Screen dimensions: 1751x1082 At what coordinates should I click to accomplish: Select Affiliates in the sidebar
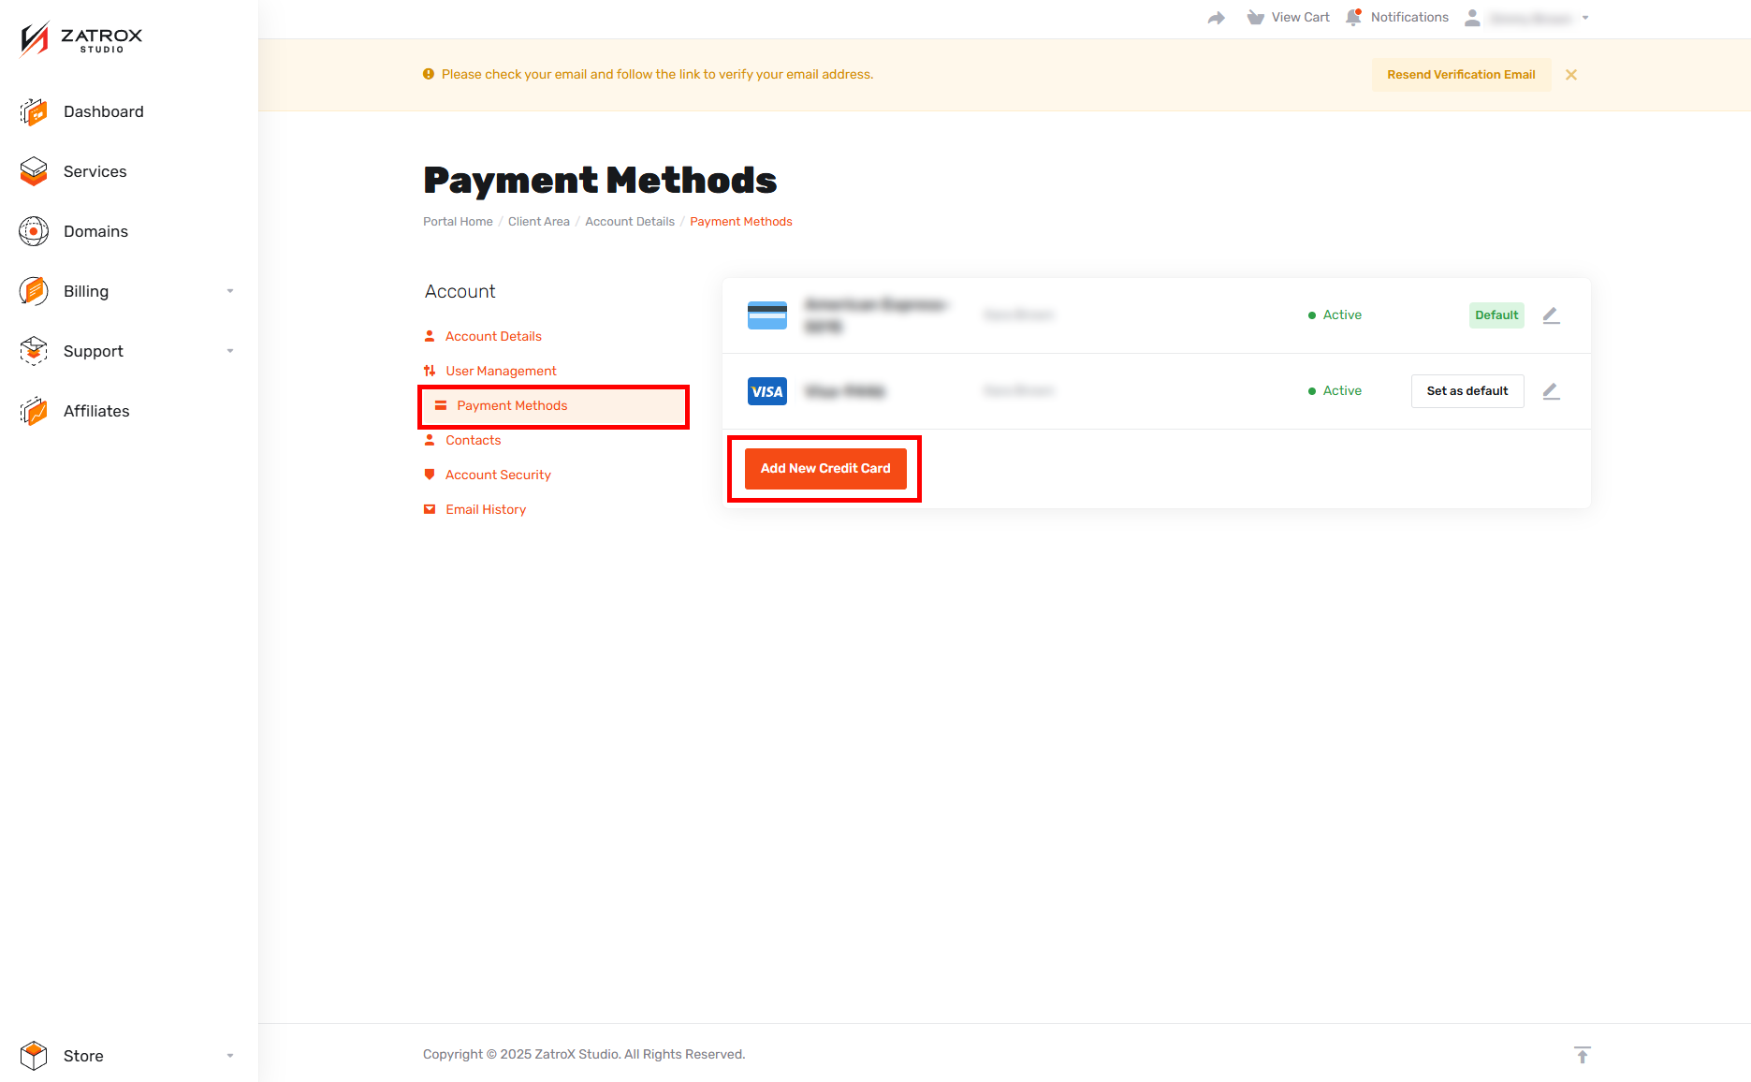pos(96,411)
